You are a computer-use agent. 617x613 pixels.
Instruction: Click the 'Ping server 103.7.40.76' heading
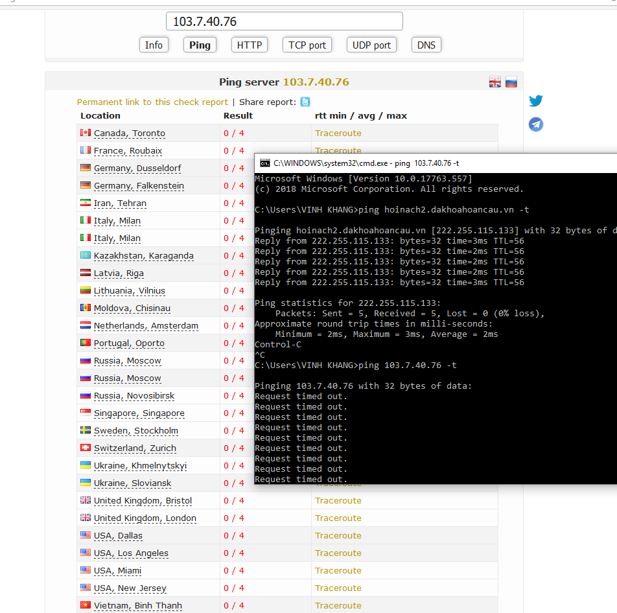point(284,82)
